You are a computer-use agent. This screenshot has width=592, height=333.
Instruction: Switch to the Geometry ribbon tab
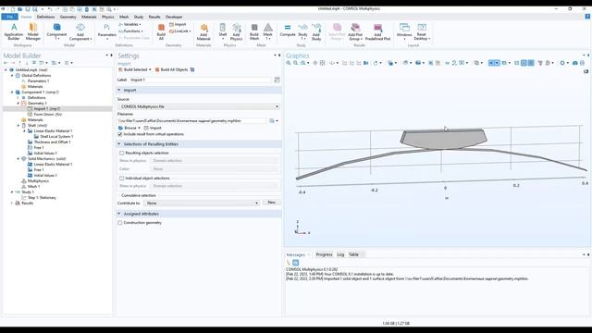[68, 17]
